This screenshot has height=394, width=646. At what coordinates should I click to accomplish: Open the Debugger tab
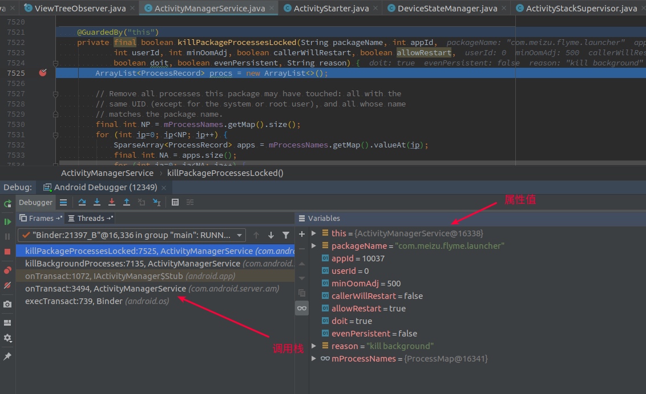click(35, 202)
